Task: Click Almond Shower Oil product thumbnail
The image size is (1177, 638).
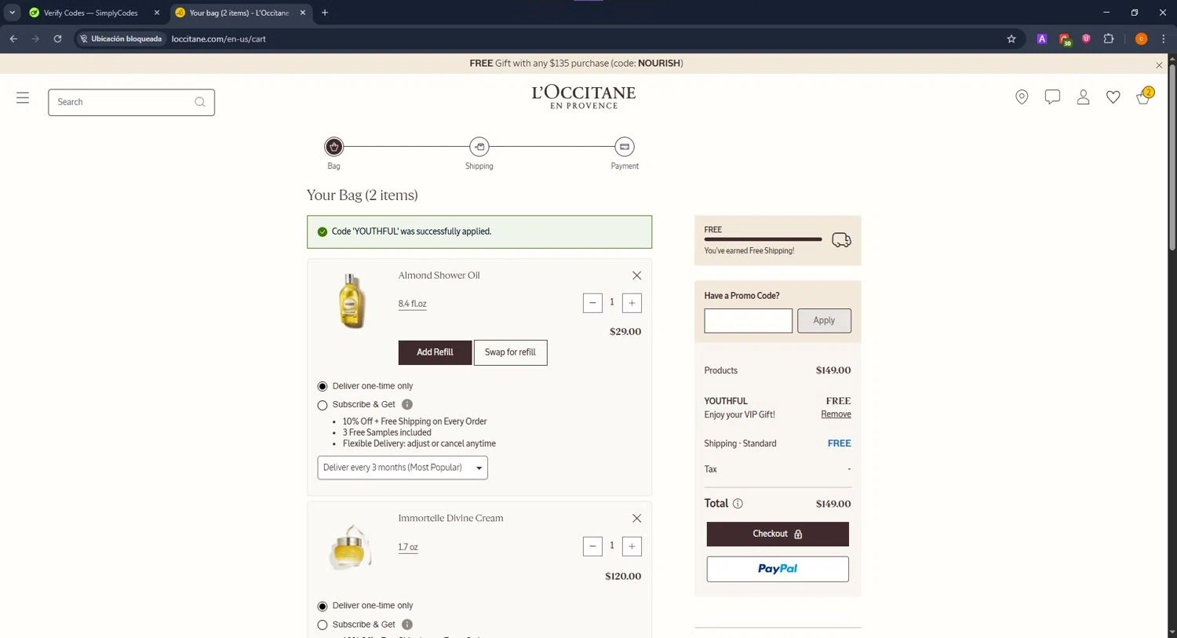Action: coord(352,301)
